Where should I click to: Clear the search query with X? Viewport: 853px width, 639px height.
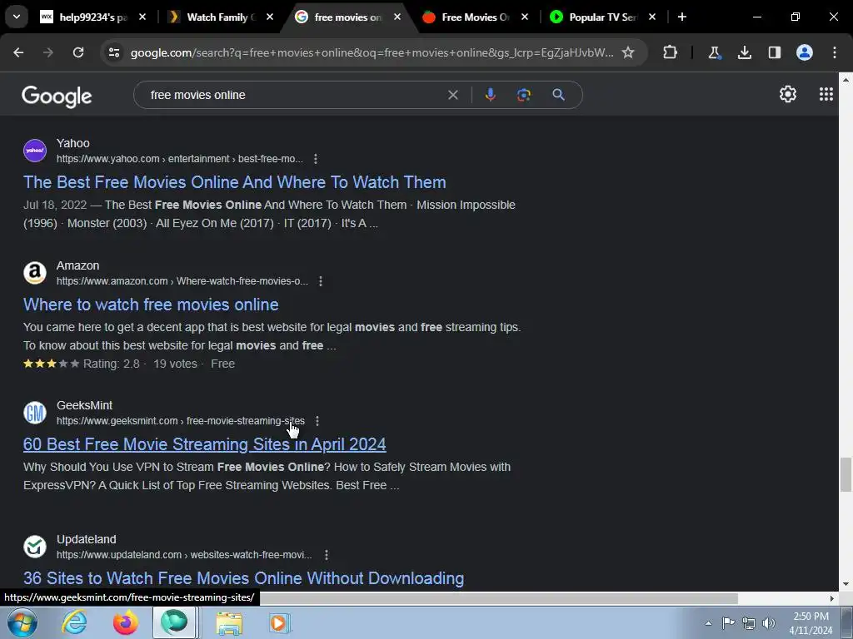(x=452, y=95)
